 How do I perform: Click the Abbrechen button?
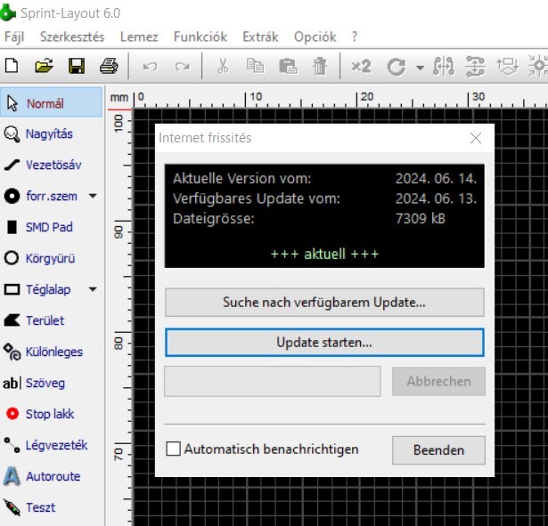pyautogui.click(x=438, y=381)
